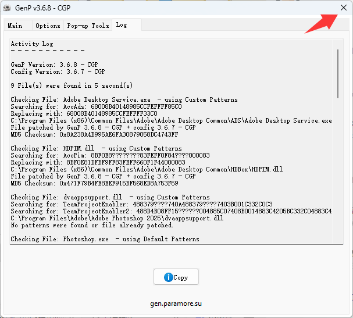
Task: Click the activity log vertical scrollbar thumb
Action: coord(338,74)
